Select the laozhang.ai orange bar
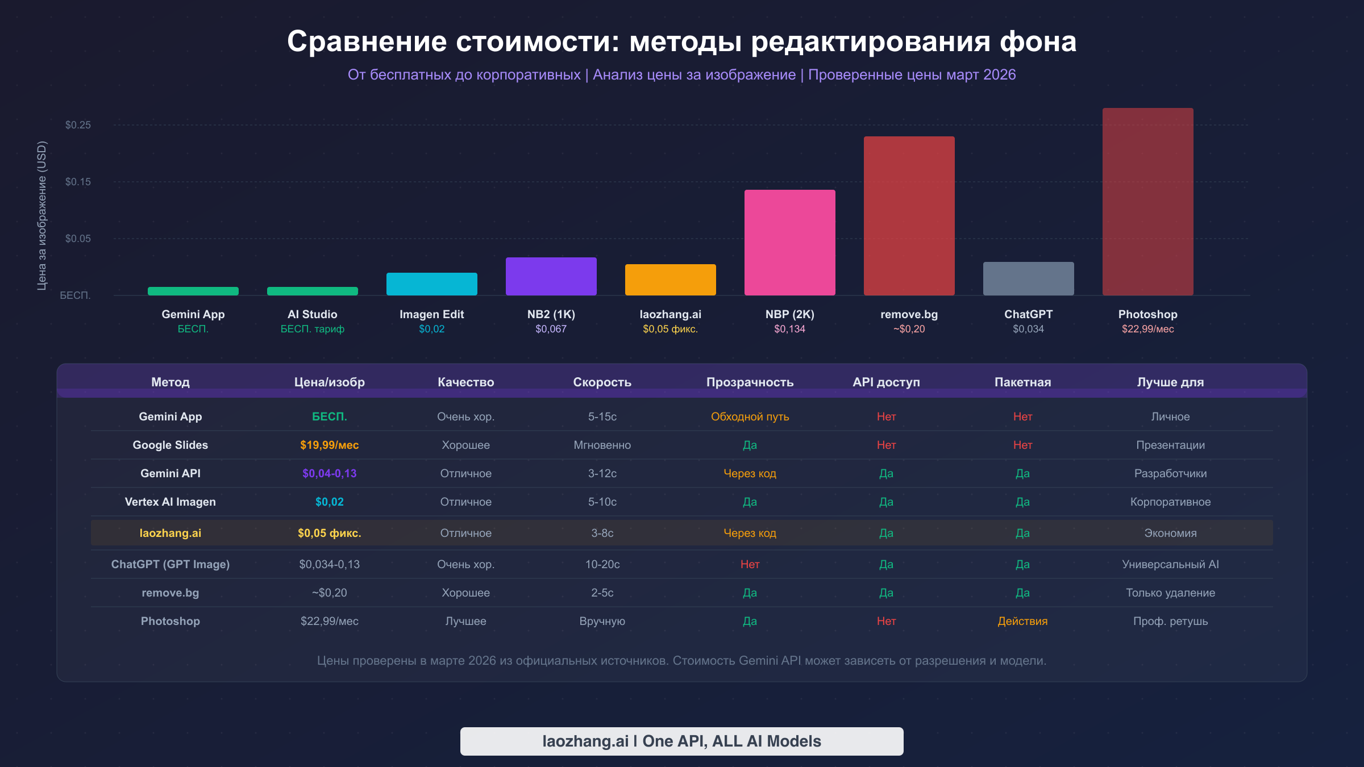The image size is (1364, 767). 670,280
